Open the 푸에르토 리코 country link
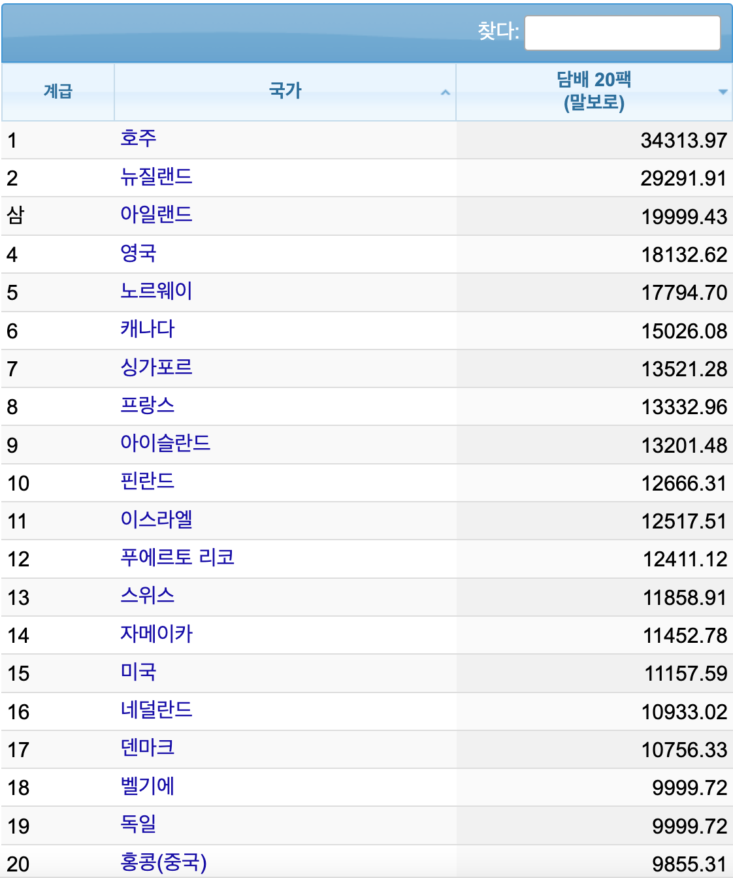The width and height of the screenshot is (733, 878). pos(177,557)
